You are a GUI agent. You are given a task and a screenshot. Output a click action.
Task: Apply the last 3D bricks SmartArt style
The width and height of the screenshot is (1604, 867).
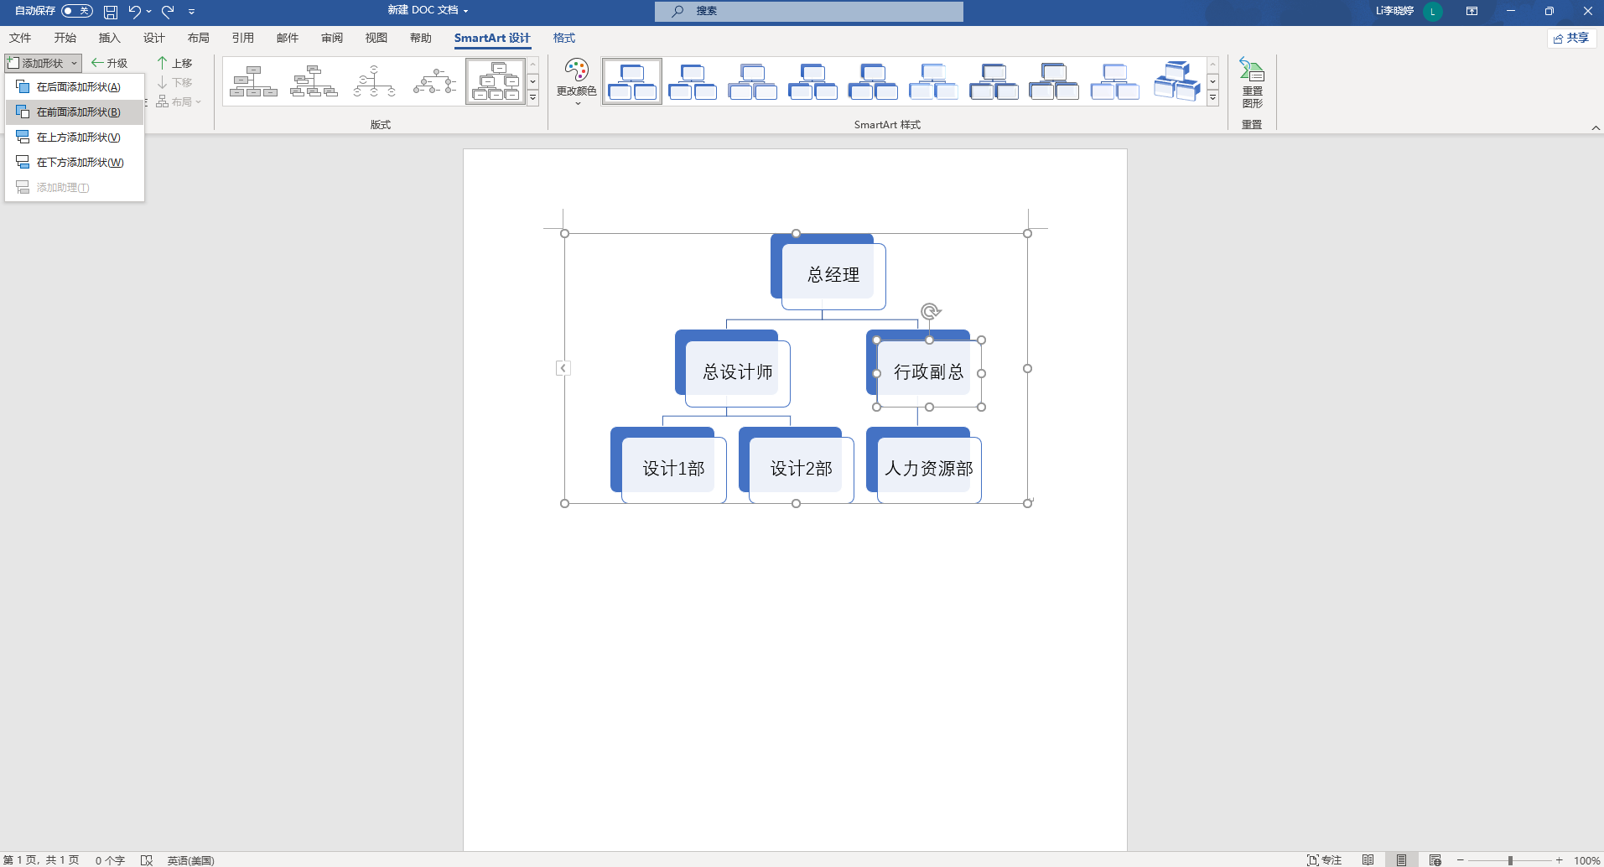1176,81
